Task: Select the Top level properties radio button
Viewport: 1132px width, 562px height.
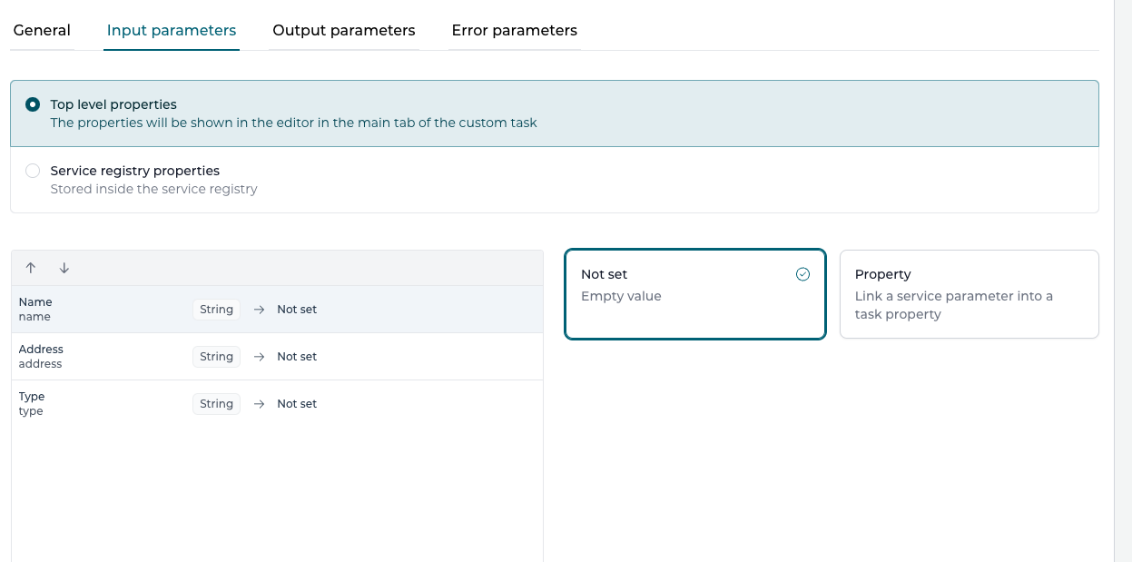Action: click(x=33, y=104)
